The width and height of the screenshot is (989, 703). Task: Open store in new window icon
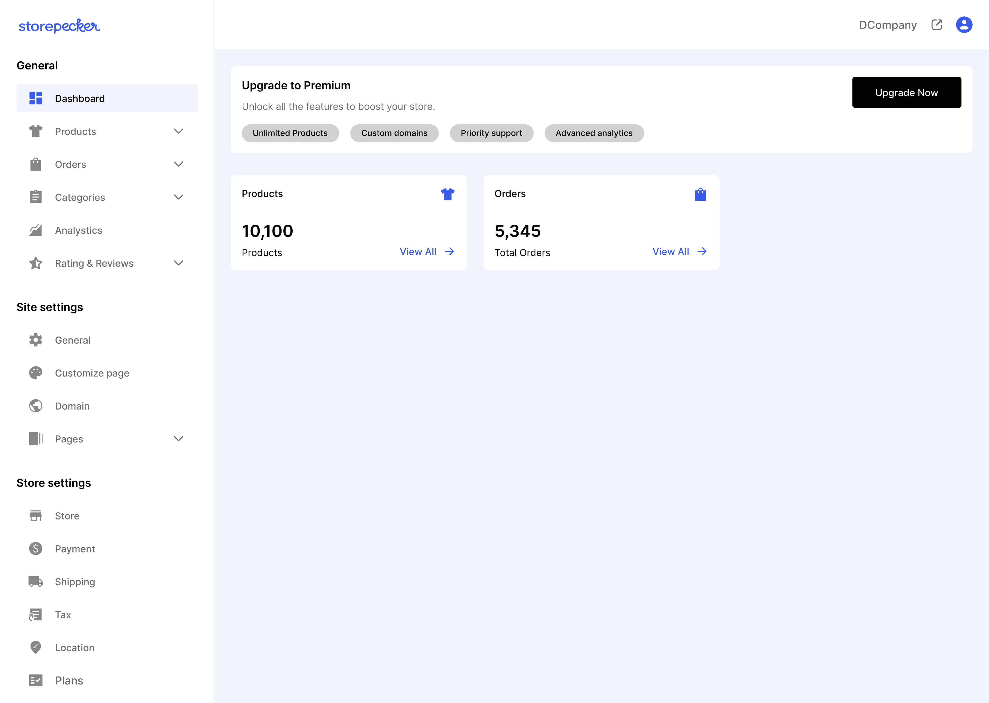937,25
